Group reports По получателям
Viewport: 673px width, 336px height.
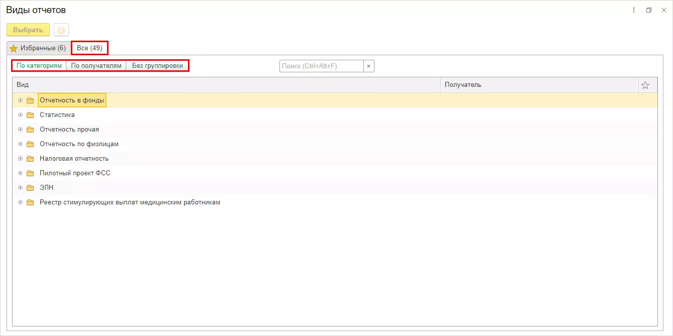pos(96,66)
